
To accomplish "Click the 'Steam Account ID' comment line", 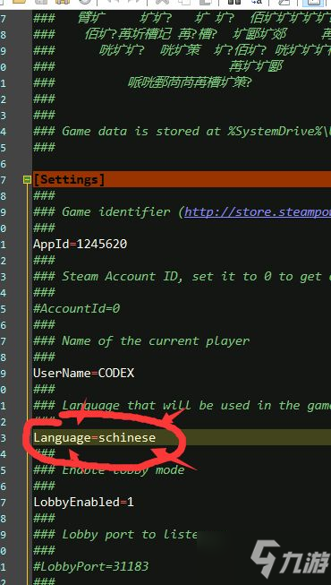I will [x=182, y=277].
